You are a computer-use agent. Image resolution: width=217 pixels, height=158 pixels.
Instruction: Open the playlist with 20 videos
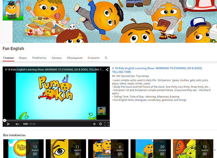pos(150,148)
